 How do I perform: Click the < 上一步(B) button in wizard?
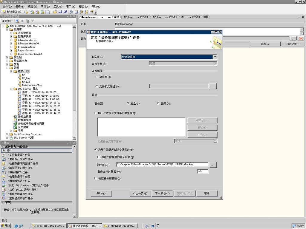[140, 193]
